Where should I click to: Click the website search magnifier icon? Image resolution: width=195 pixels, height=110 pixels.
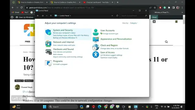click(x=166, y=42)
